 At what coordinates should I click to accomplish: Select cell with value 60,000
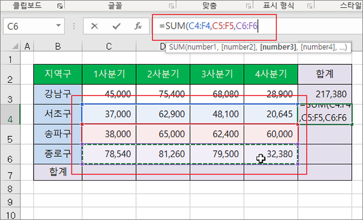[271, 134]
